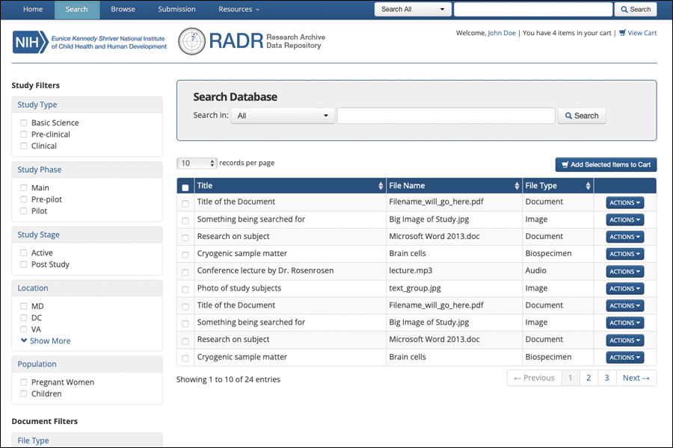Sort the Title column using its sort arrows
Screen dimensions: 673x448
click(x=380, y=185)
